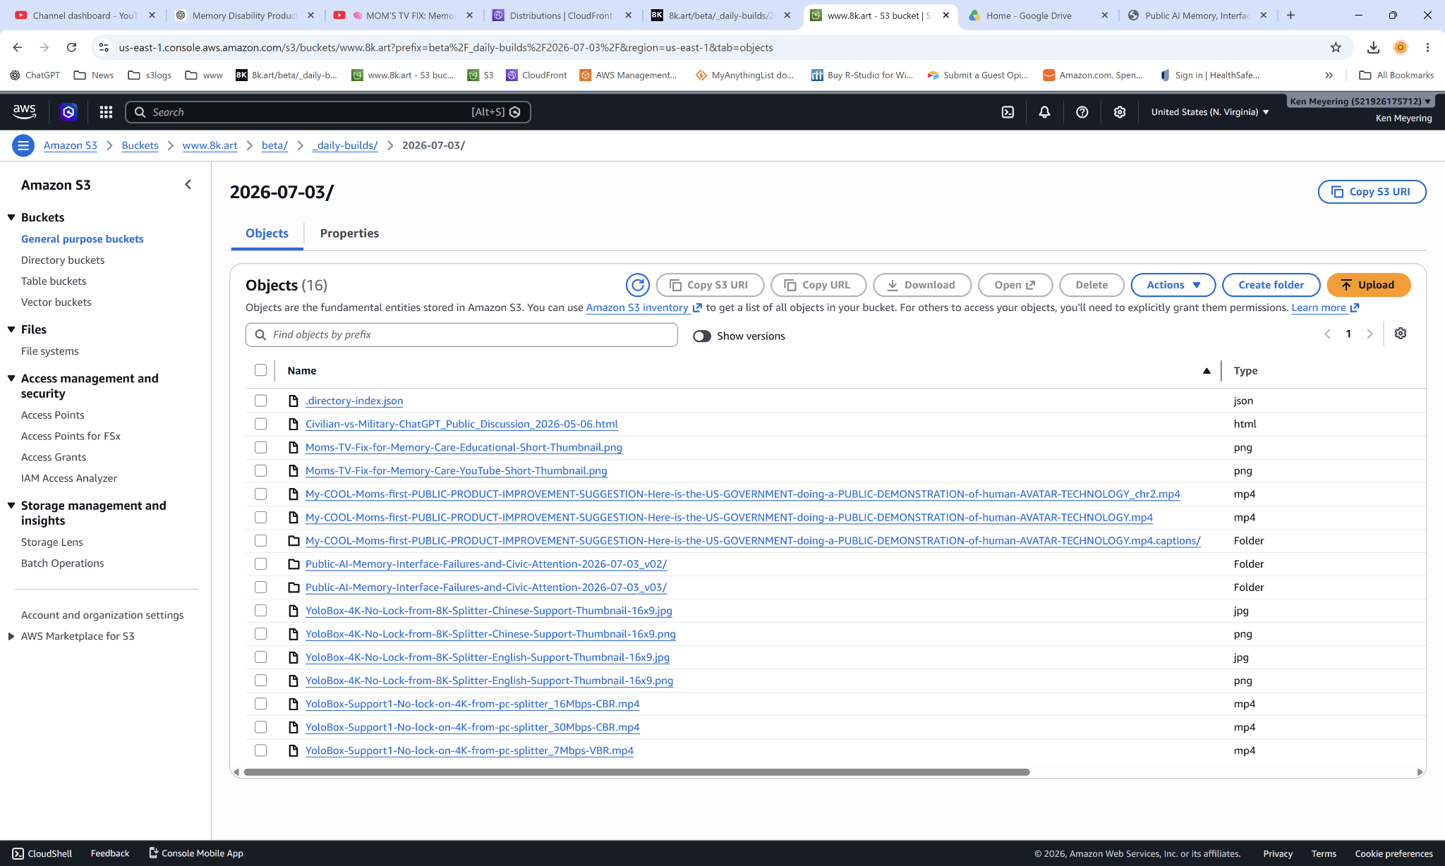
Task: Go back in browser history
Action: [18, 47]
